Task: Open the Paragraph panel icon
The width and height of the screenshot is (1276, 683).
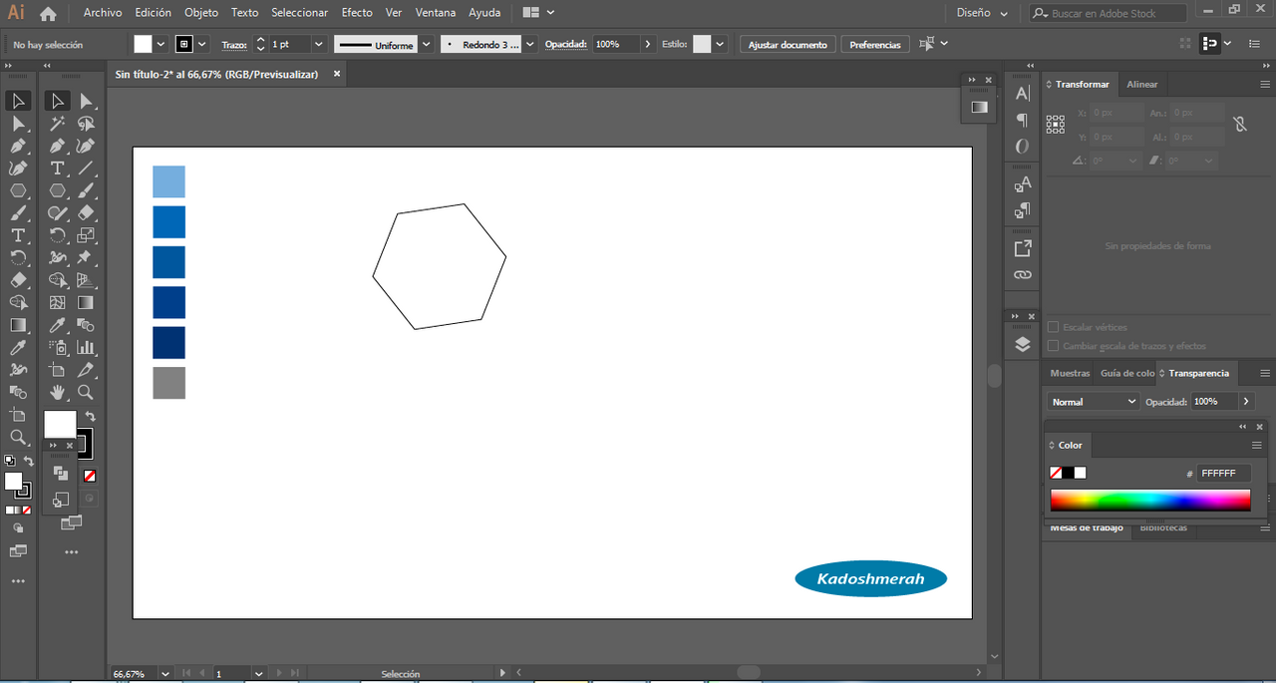Action: tap(1022, 120)
